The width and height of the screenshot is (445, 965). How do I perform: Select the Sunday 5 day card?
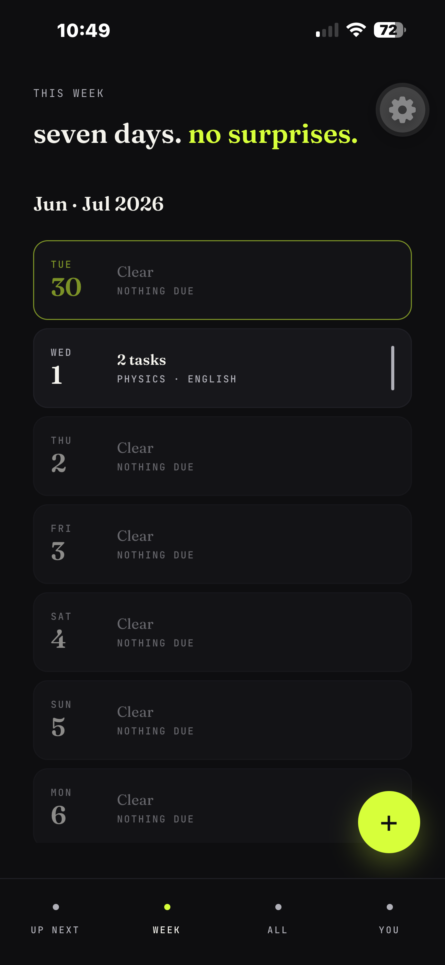tap(222, 720)
